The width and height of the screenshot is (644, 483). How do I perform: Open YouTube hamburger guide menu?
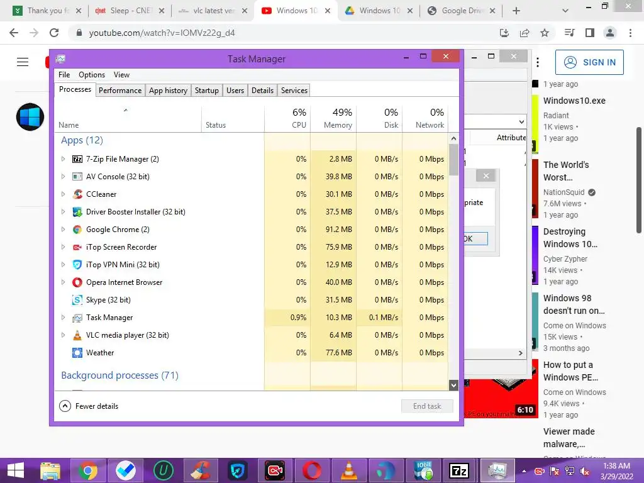click(x=23, y=62)
